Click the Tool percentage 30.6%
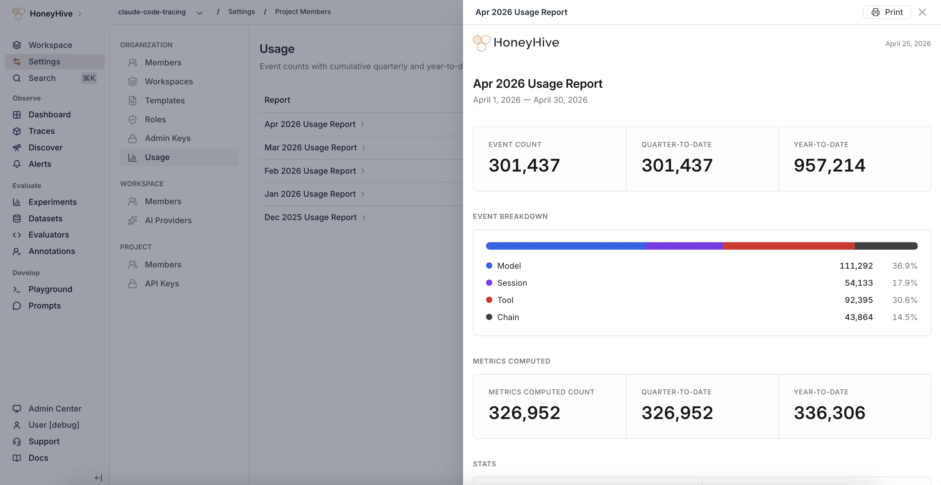The width and height of the screenshot is (941, 485). (x=905, y=300)
